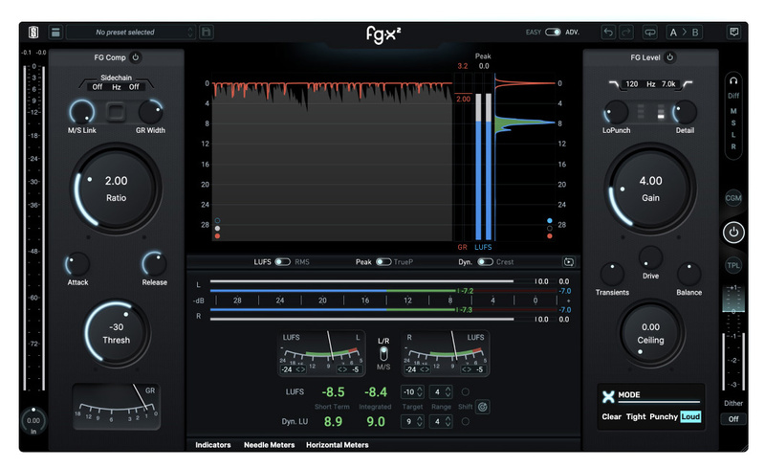The height and width of the screenshot is (467, 765).
Task: Click the undo arrow icon
Action: [608, 33]
